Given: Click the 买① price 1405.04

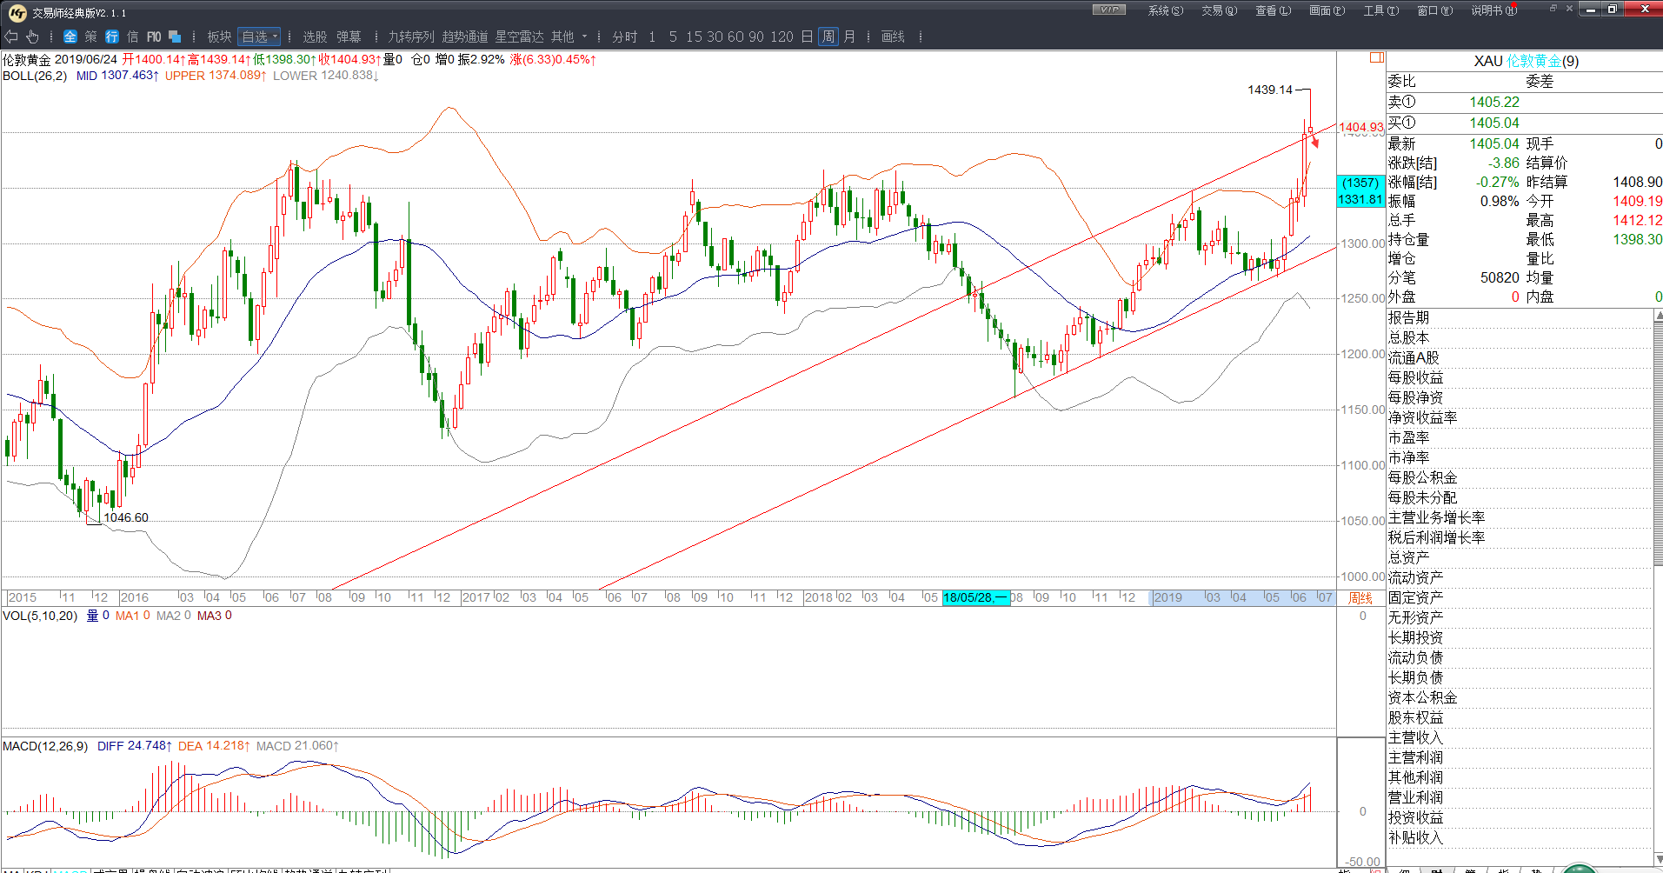Looking at the screenshot, I should click(1494, 123).
